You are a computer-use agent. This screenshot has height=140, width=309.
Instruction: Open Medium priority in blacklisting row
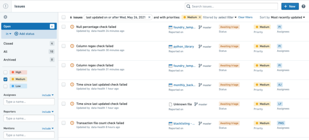click(x=262, y=123)
